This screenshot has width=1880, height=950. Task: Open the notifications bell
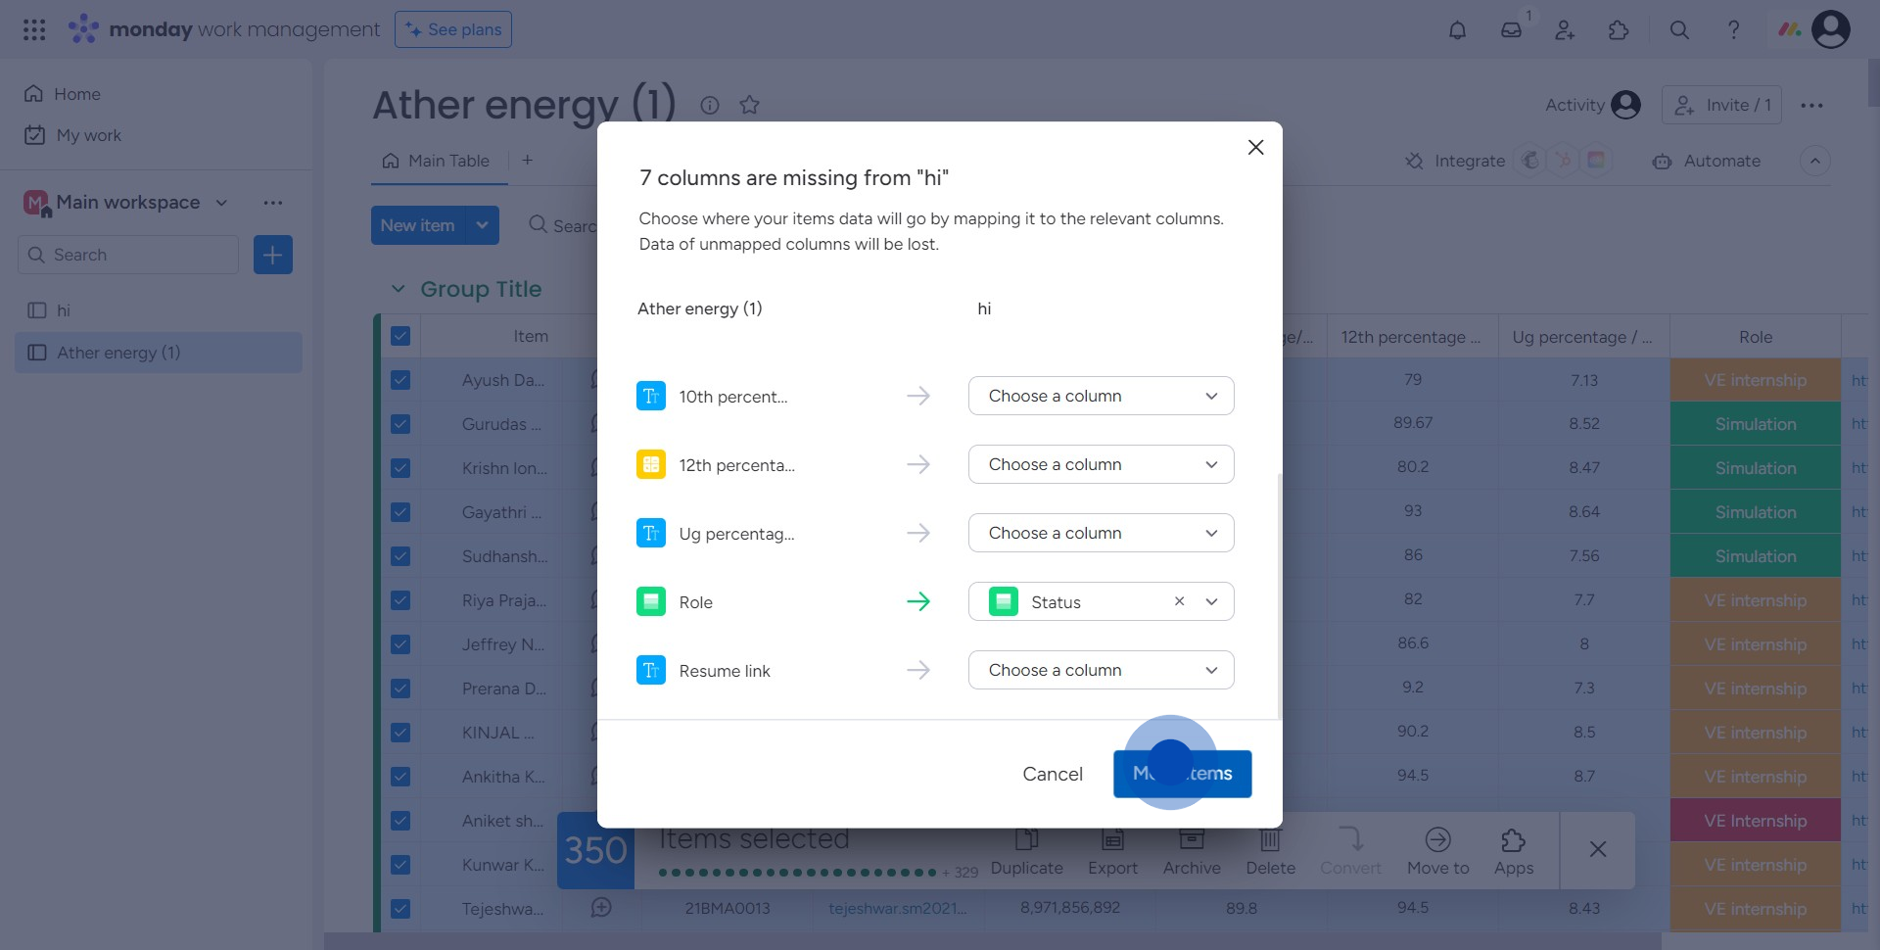coord(1457,30)
